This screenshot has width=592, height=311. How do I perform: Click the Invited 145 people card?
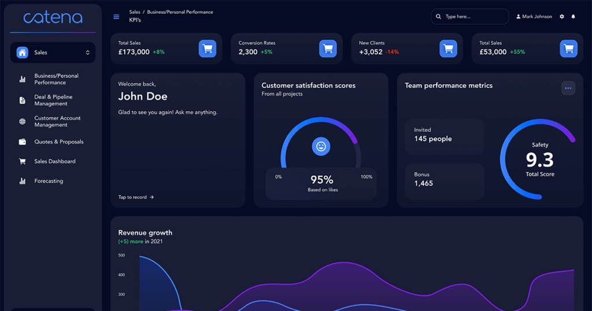(x=445, y=136)
